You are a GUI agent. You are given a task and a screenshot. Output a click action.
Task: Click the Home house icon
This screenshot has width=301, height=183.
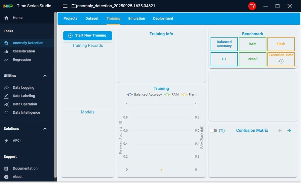tap(6, 18)
